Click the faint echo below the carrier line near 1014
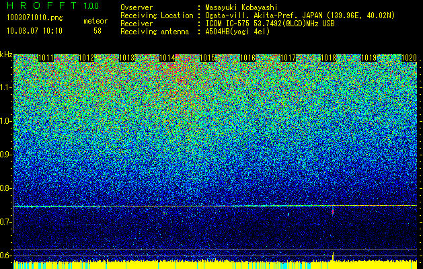 (x=163, y=213)
